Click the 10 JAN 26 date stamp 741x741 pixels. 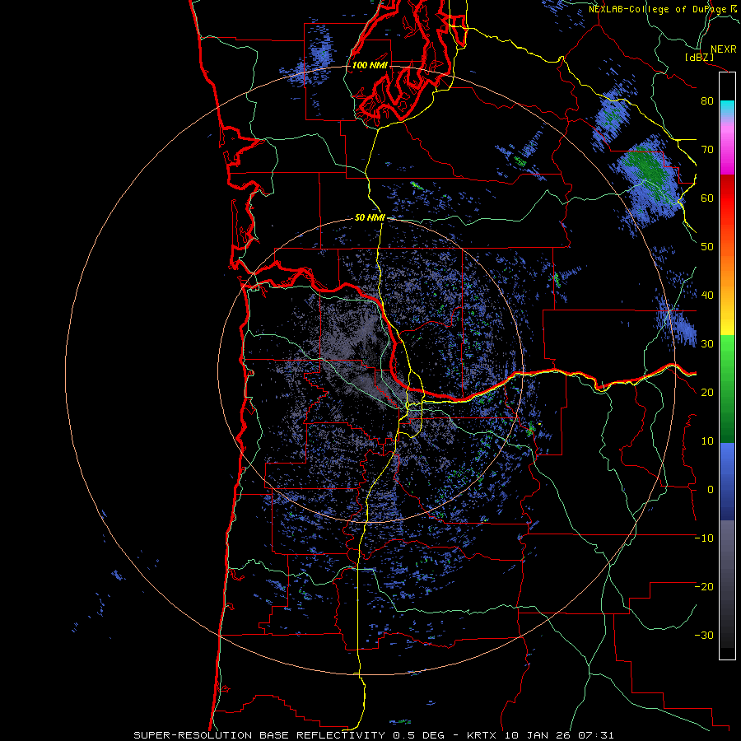coord(538,735)
